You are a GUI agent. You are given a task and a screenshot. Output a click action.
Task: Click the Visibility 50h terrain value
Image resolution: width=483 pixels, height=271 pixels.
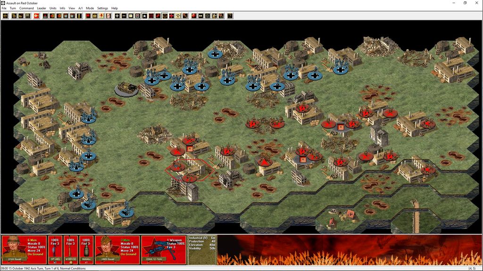[x=202, y=248]
